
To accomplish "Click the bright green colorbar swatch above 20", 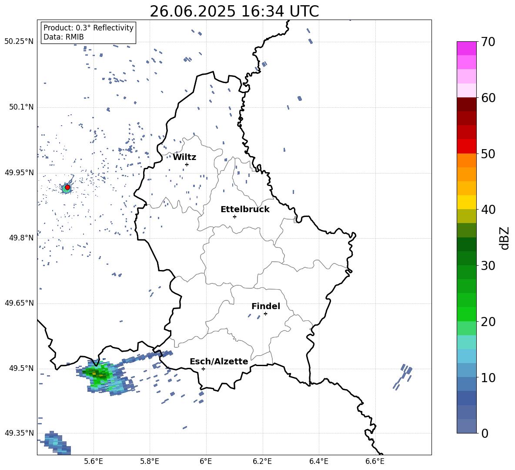I will tap(466, 314).
